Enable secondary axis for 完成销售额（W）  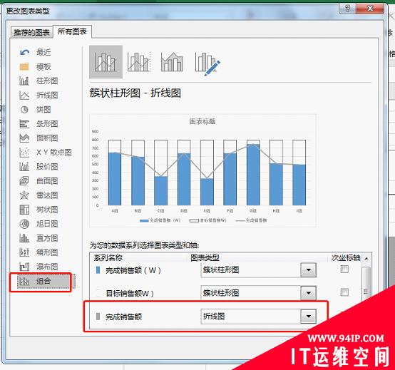tap(344, 269)
